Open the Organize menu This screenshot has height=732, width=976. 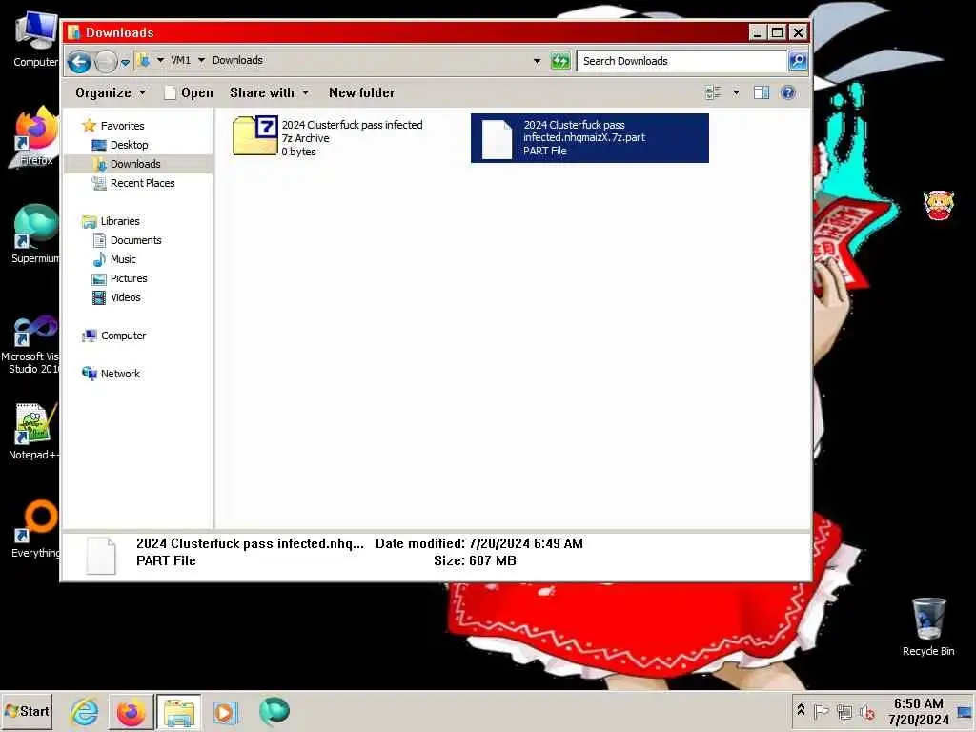point(111,92)
